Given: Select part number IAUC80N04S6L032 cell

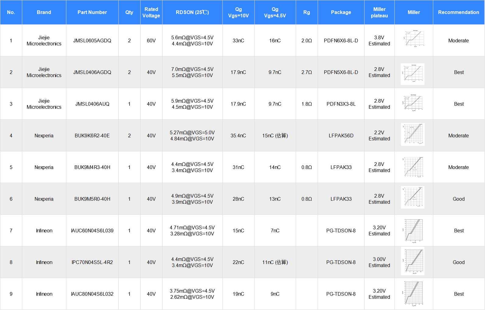Looking at the screenshot, I should [92, 294].
